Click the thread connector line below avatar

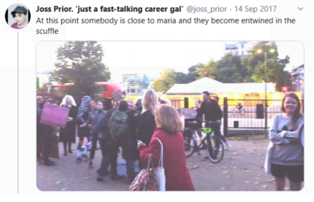pyautogui.click(x=18, y=112)
